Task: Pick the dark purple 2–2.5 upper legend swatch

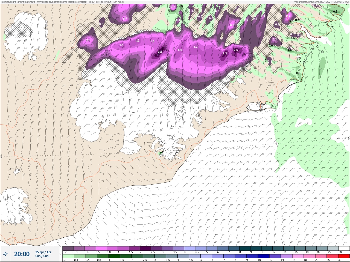Action: (146, 248)
